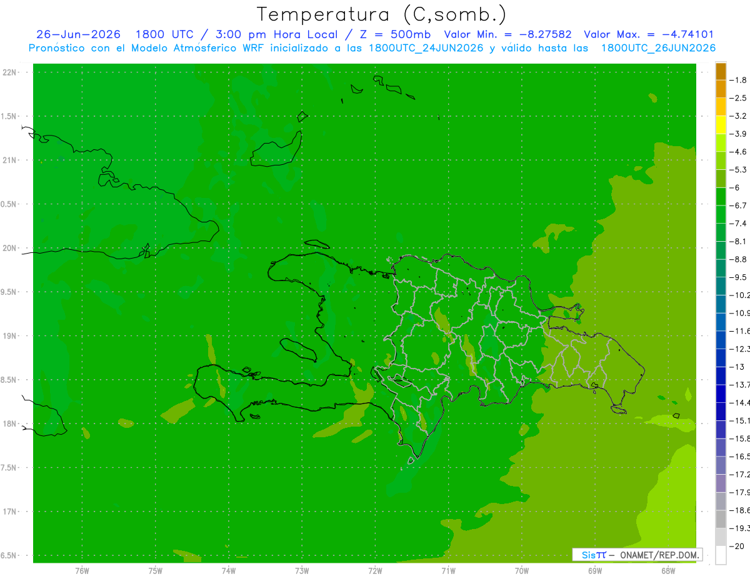Click the '70W' longitude axis label
Viewport: 750px width, 579px height.
(522, 570)
